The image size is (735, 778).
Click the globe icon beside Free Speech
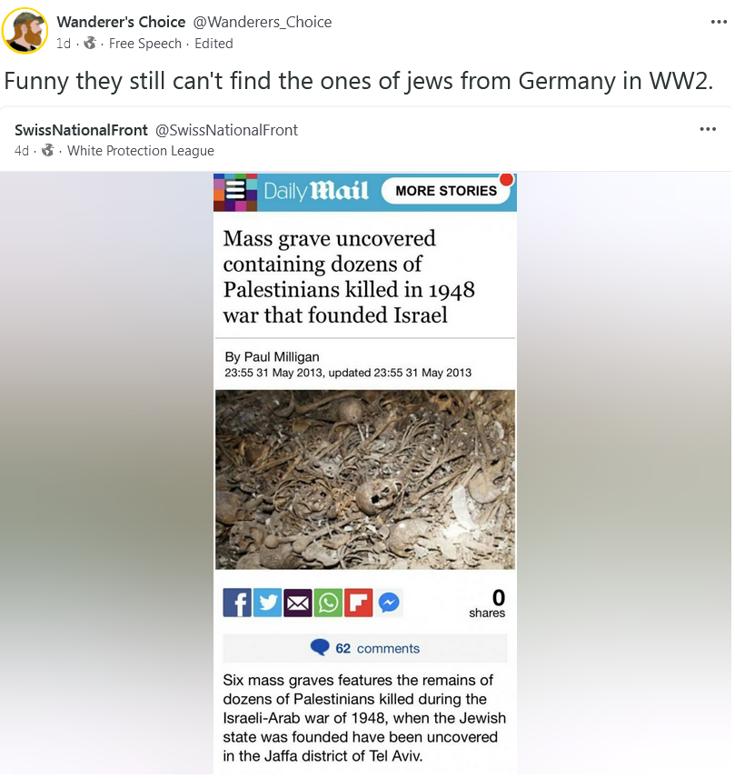pyautogui.click(x=90, y=43)
